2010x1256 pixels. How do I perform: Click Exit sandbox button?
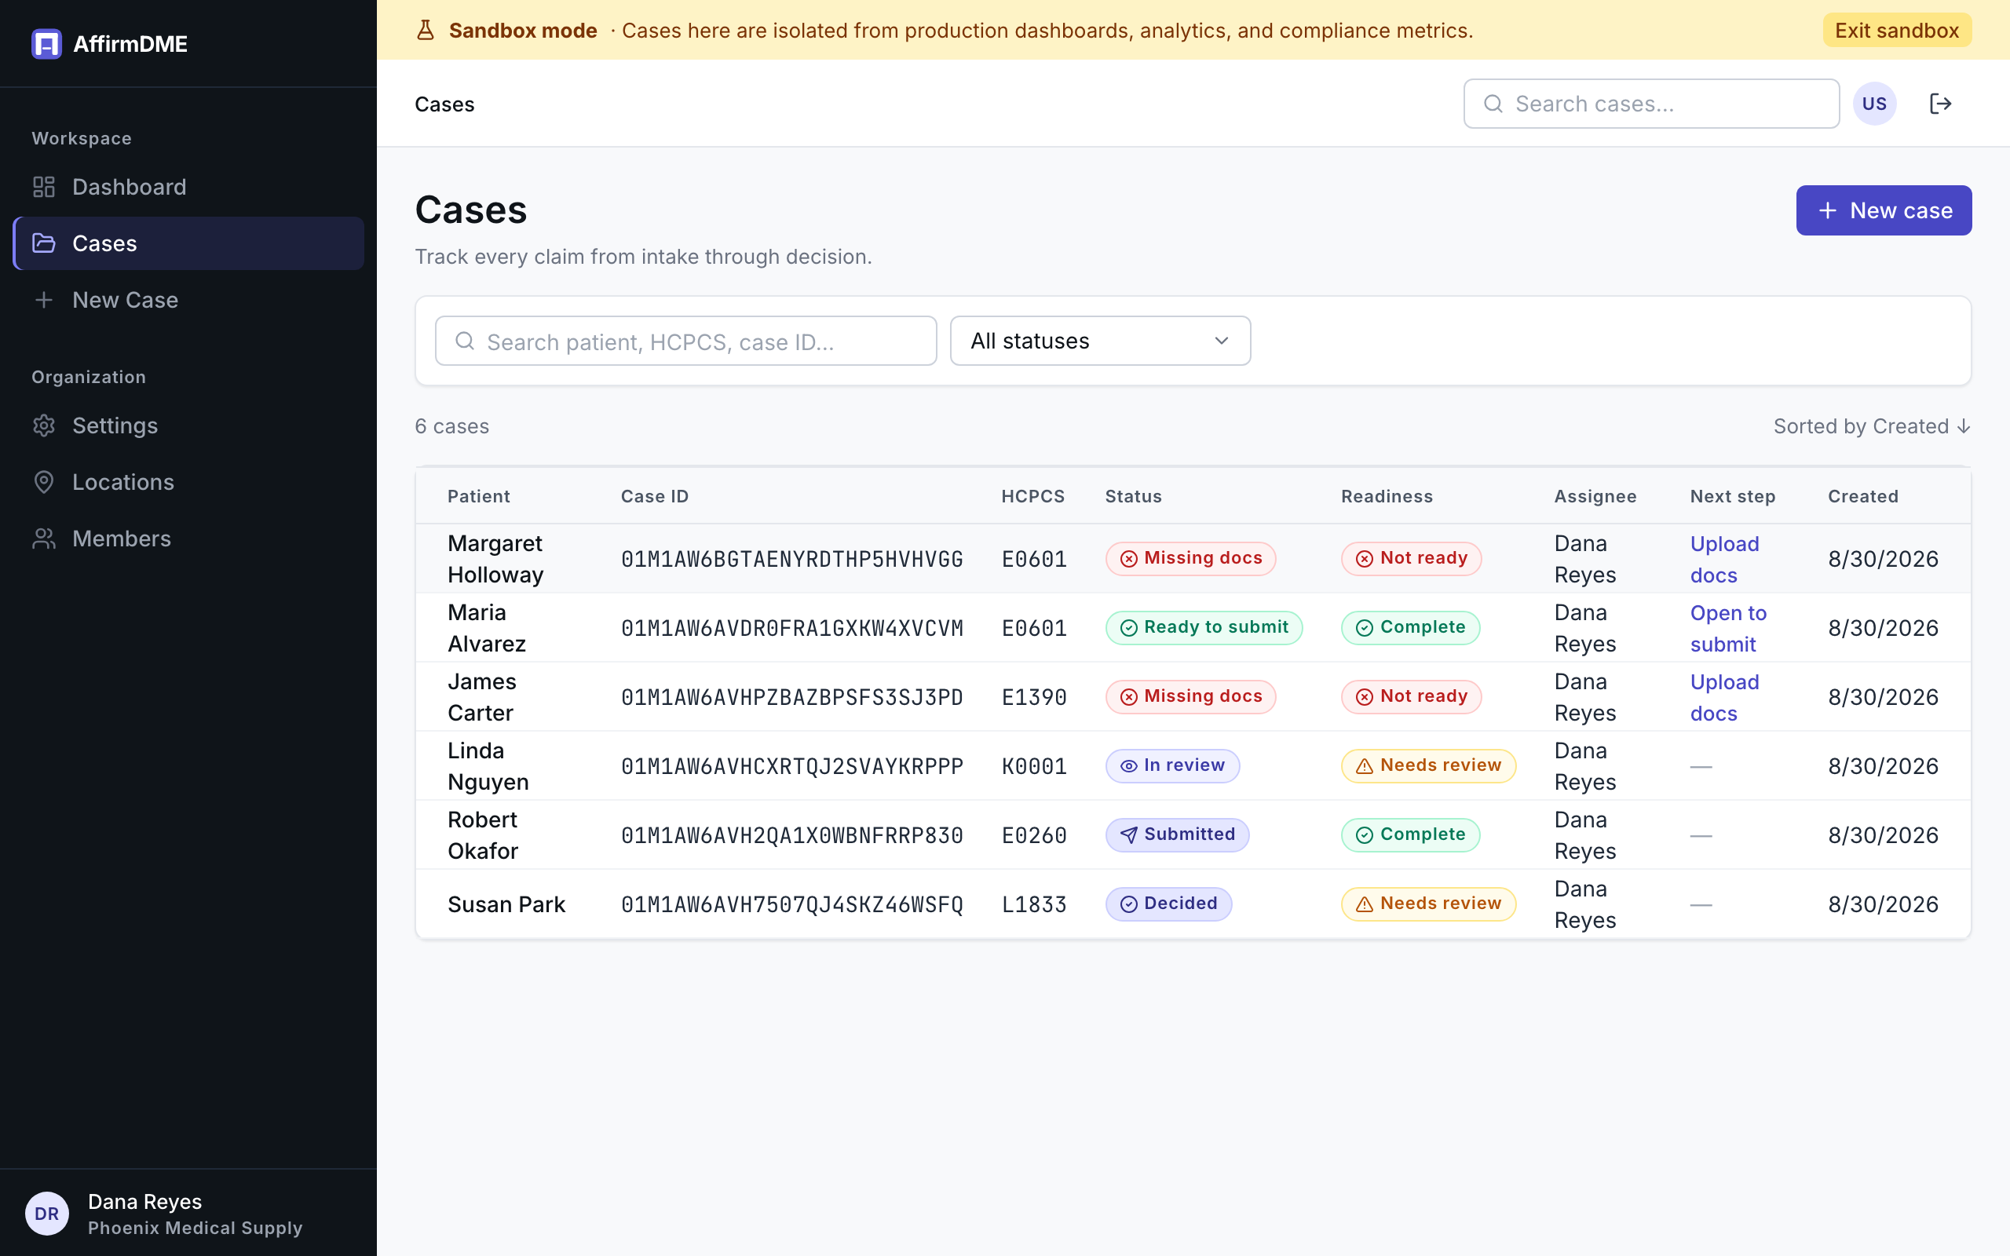[x=1896, y=31]
